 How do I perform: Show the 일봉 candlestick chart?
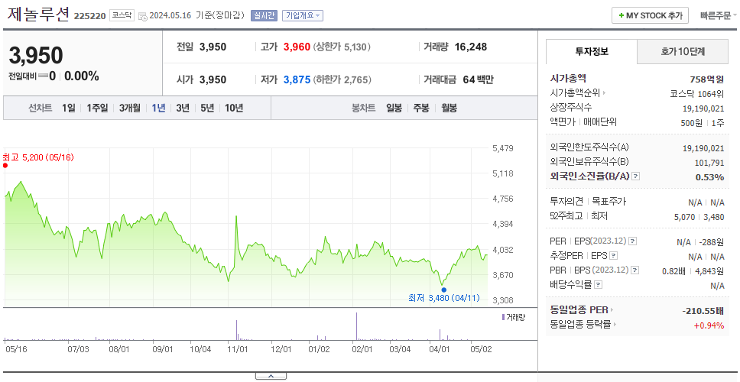click(394, 108)
